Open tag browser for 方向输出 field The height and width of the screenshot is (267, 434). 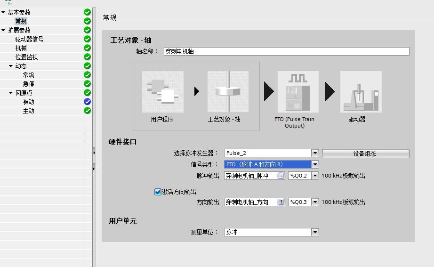(281, 202)
